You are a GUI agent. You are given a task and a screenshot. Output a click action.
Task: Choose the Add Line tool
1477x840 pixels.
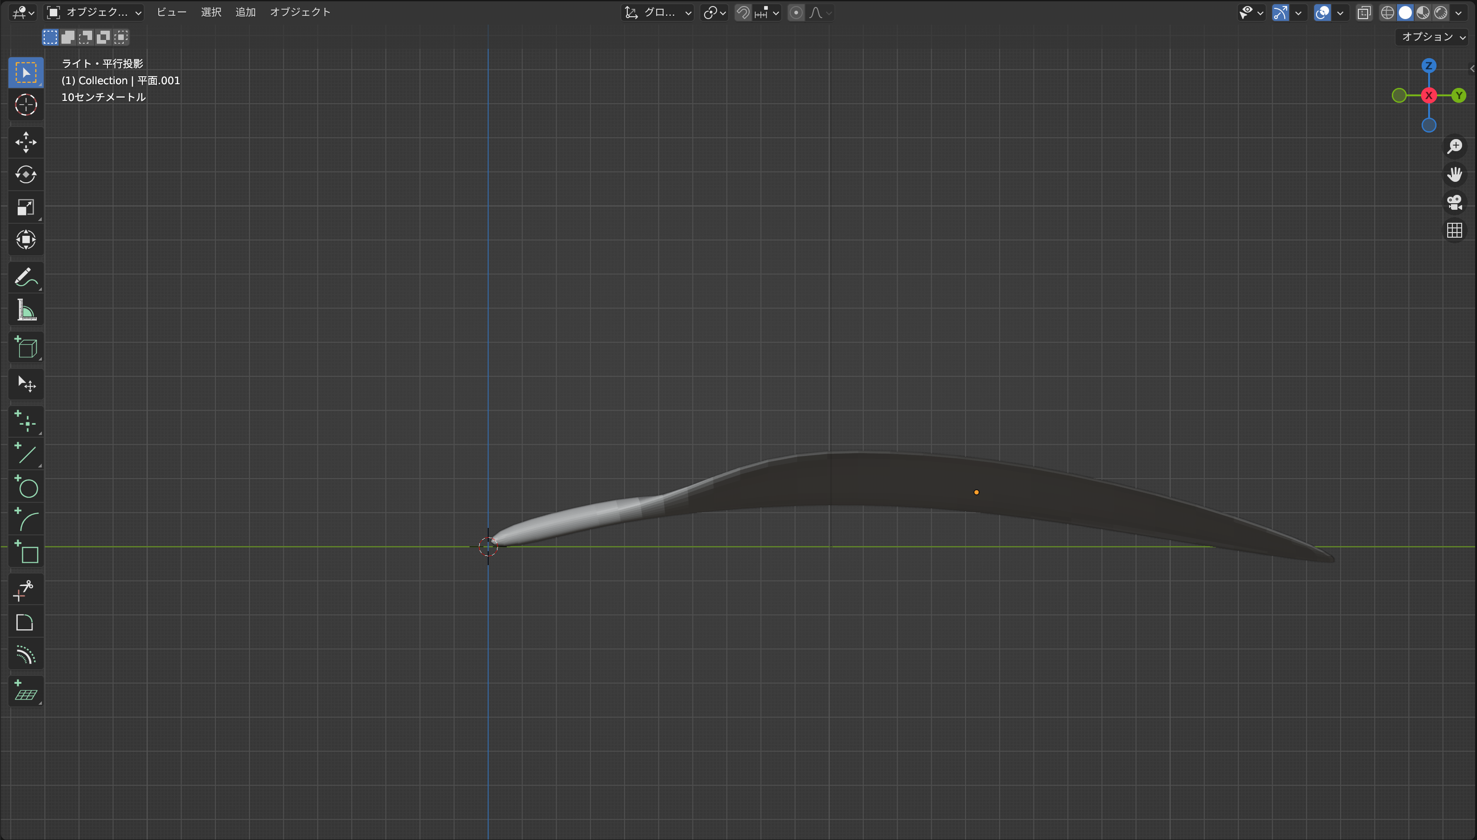pos(26,454)
